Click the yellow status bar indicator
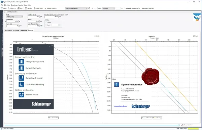The height and width of the screenshot is (130, 202). (193, 129)
